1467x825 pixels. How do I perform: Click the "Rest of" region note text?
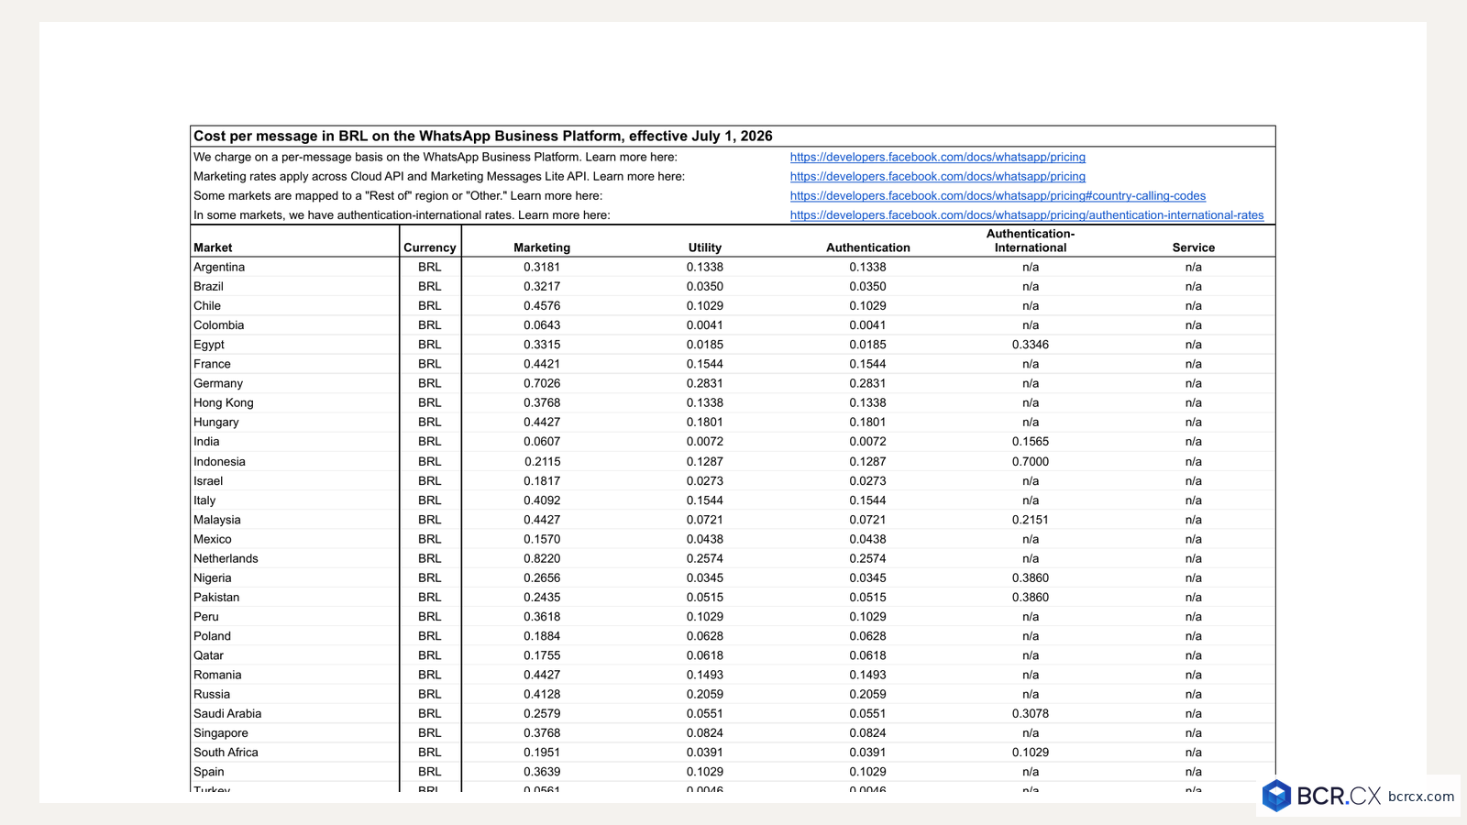click(x=398, y=195)
